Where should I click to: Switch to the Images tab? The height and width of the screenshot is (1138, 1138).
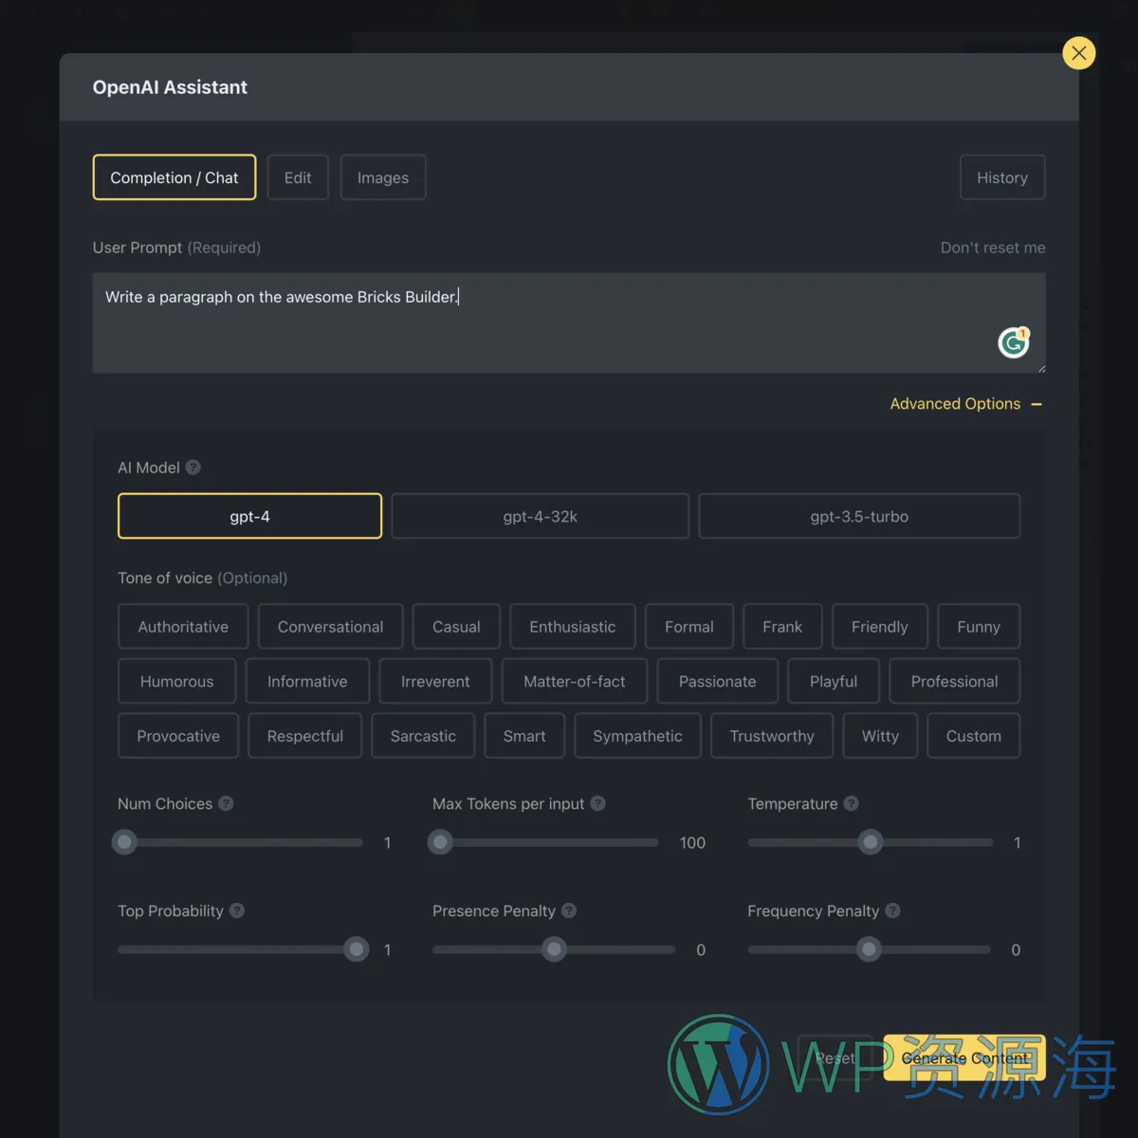(x=383, y=177)
